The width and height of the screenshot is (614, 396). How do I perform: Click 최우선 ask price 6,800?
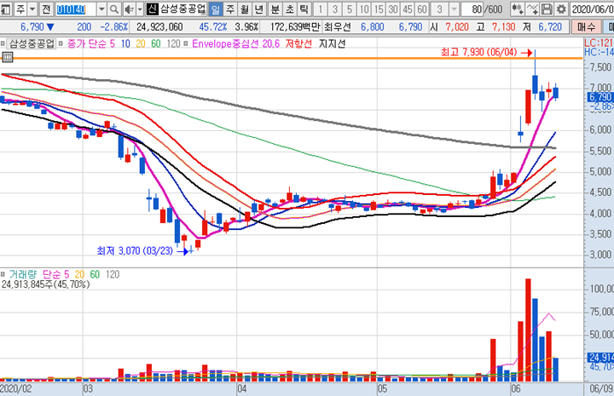[373, 27]
